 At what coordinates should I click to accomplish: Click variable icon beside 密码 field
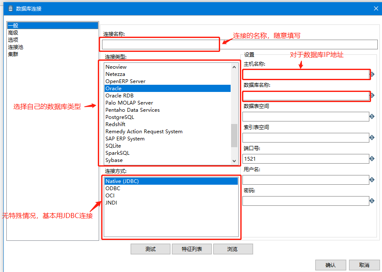[372, 201]
